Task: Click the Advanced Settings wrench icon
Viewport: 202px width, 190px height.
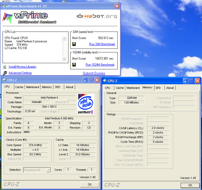Action: [5, 73]
